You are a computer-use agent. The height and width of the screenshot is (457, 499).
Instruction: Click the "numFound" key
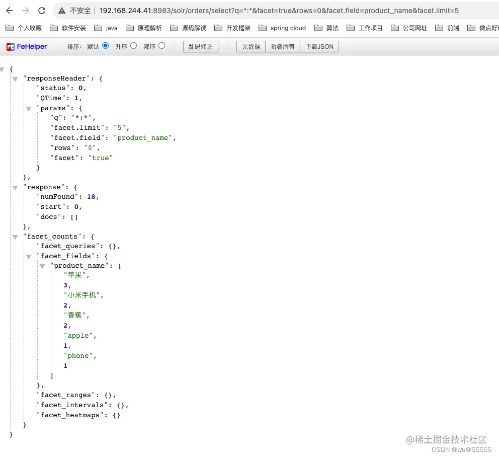pos(57,197)
